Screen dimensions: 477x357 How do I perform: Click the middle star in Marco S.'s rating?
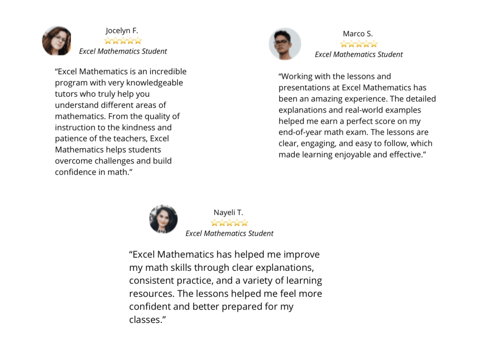tap(359, 44)
